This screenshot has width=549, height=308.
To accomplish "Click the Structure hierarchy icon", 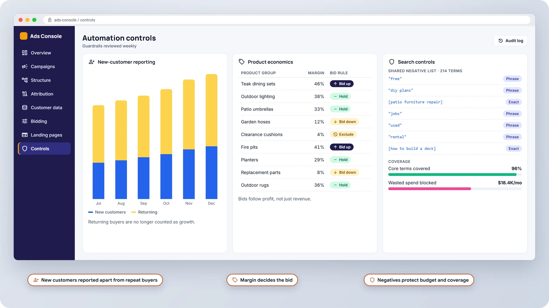I will [25, 80].
